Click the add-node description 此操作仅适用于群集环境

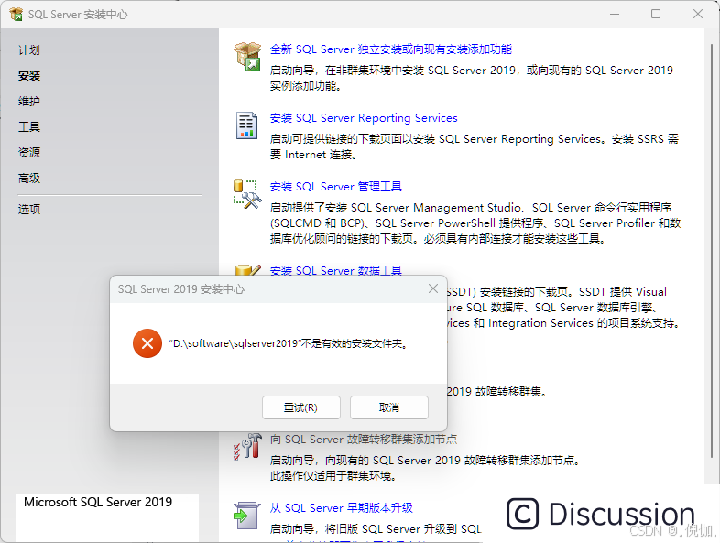click(x=333, y=476)
